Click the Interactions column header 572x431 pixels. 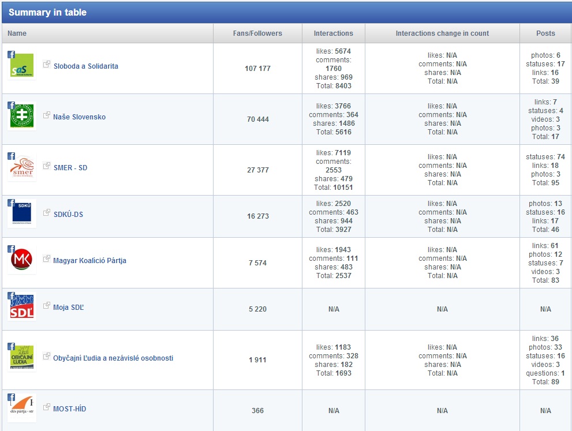(334, 33)
